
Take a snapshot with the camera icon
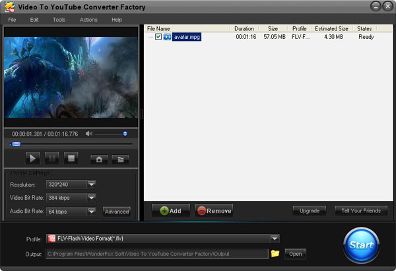pos(99,159)
